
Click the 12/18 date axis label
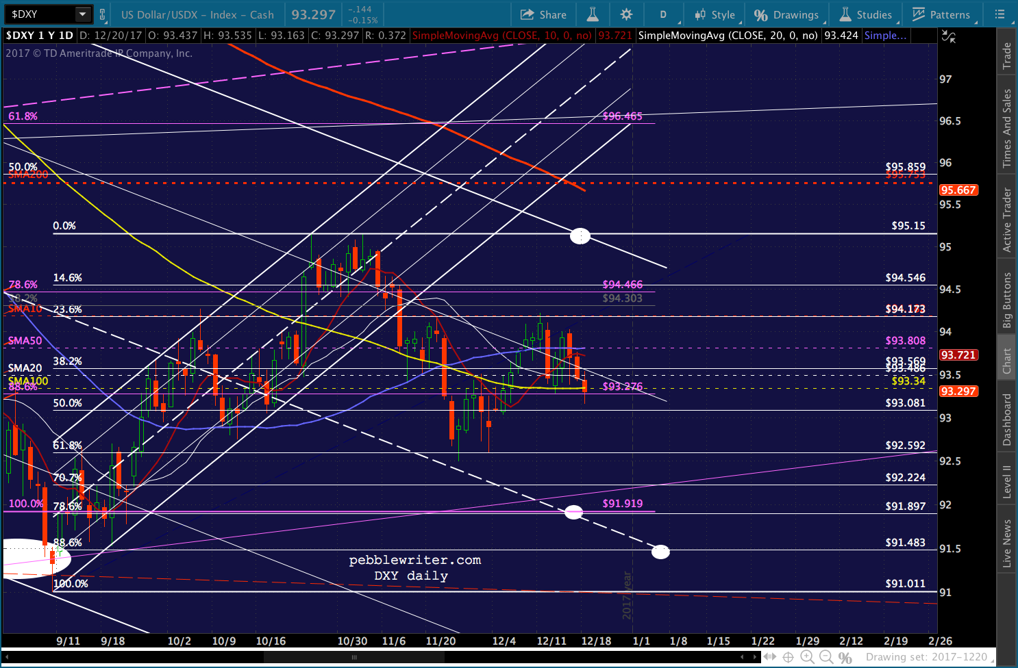pyautogui.click(x=596, y=641)
